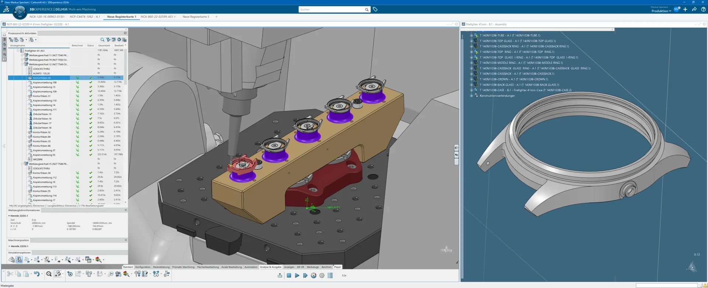Open the Produktion role dropdown
708x288 pixels.
click(x=661, y=11)
